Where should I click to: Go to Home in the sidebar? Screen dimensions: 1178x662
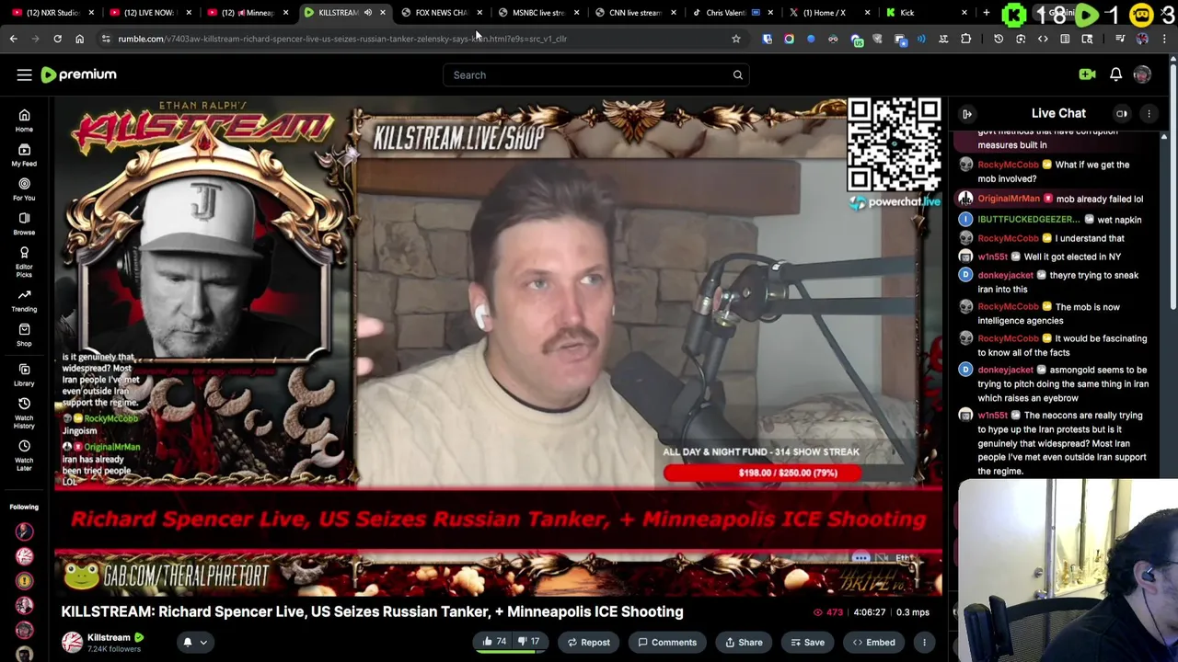[x=24, y=120]
